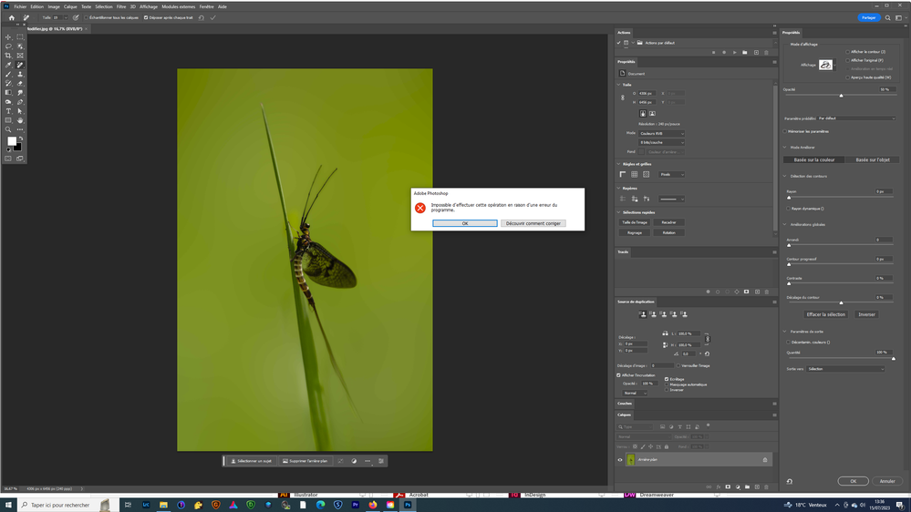Click Découvrir comment corriger button

[533, 223]
